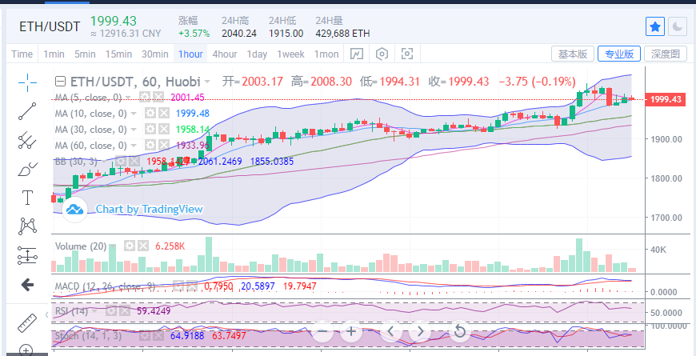Screen dimensions: 696x356
Task: Select the 1day interval
Action: point(257,54)
